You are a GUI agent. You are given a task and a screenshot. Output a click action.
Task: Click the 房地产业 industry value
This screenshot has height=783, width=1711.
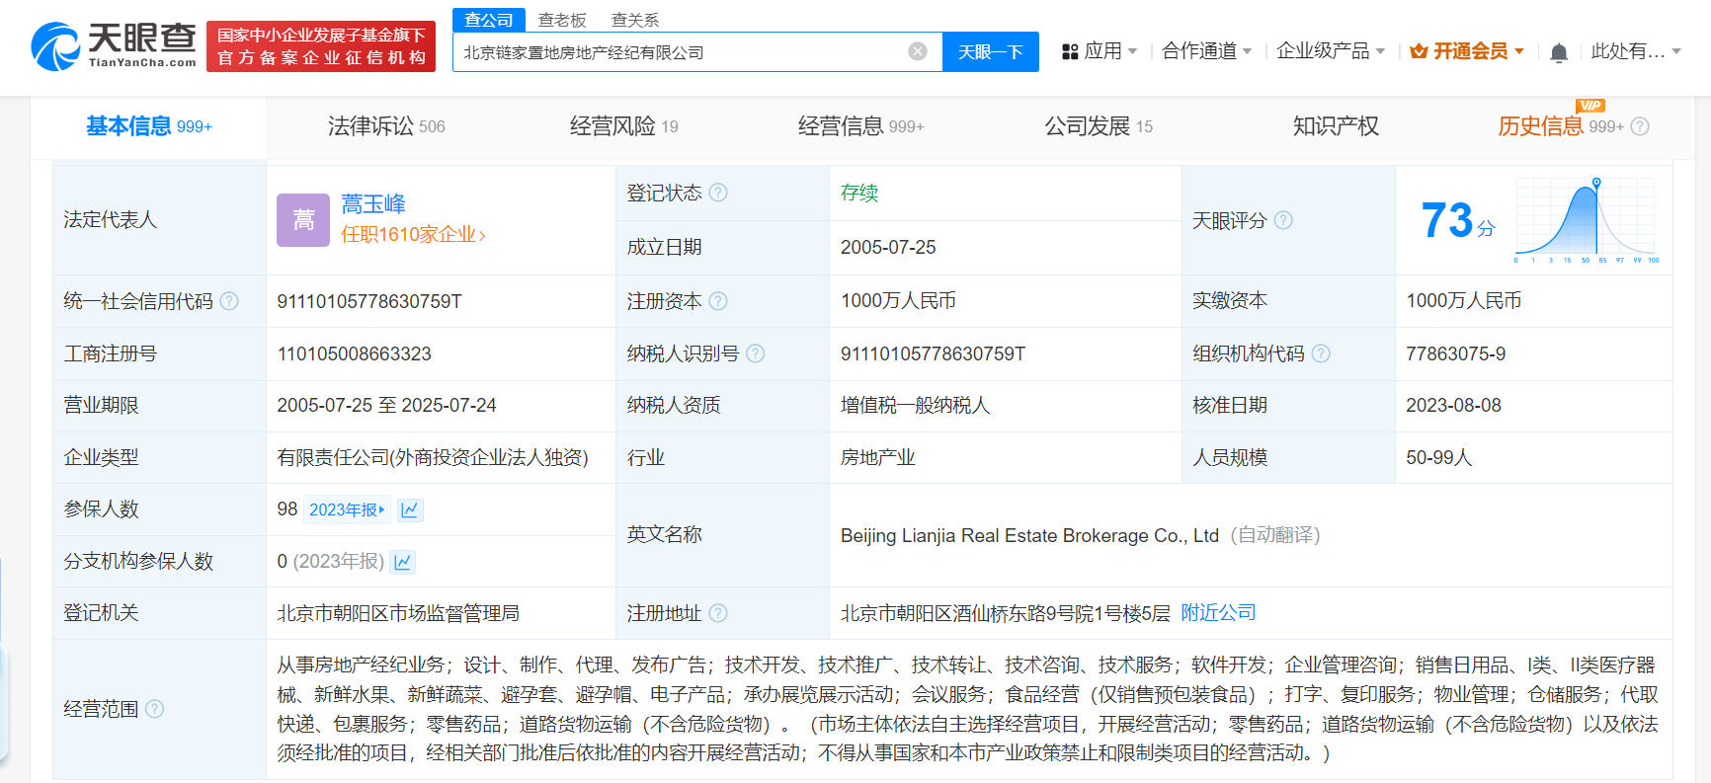(877, 457)
